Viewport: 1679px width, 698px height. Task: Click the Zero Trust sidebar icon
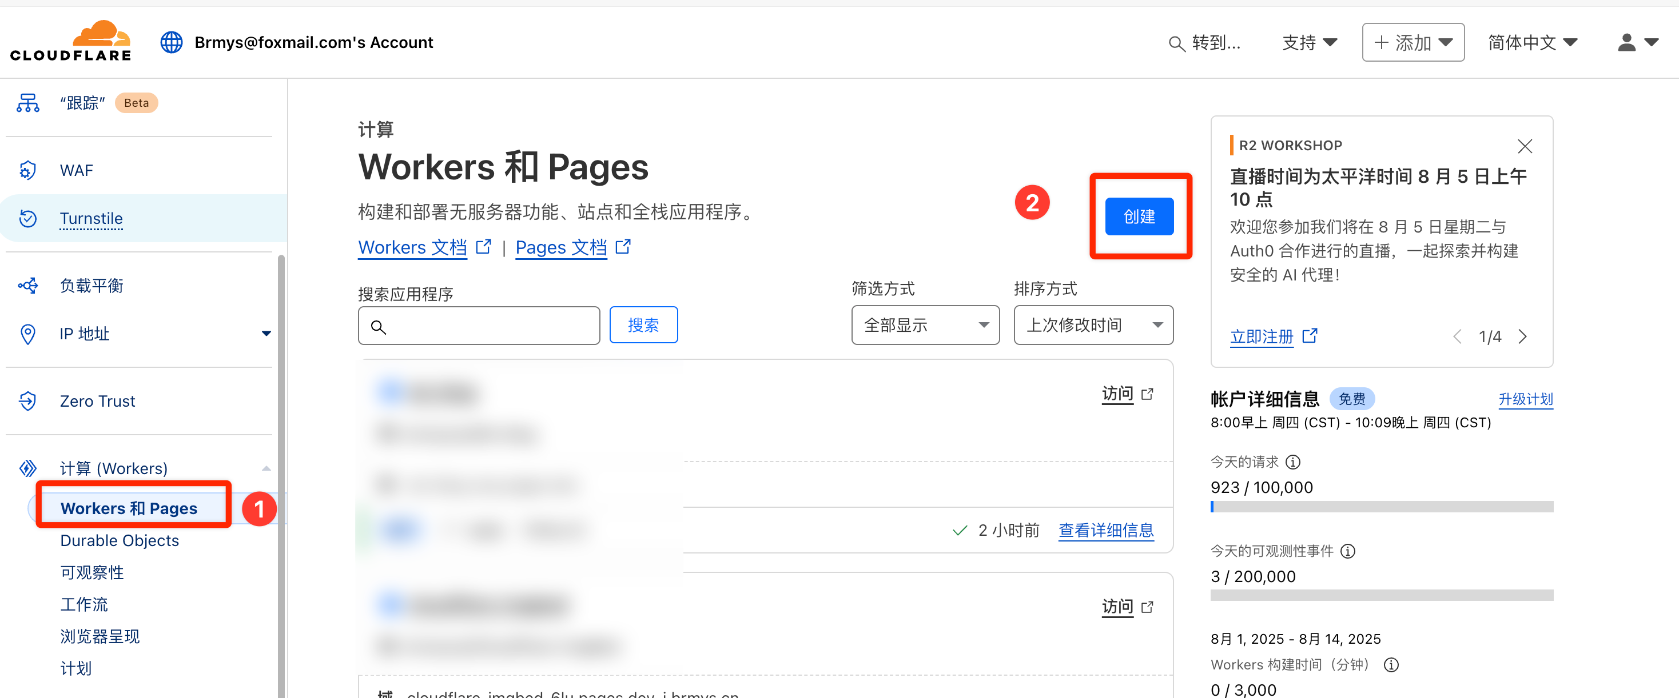(x=28, y=401)
